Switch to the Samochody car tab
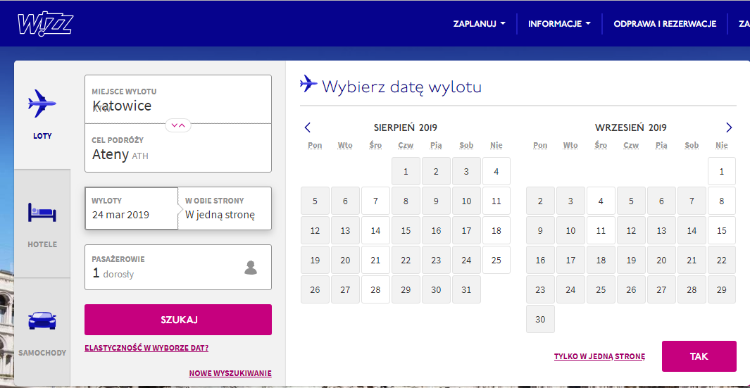This screenshot has height=388, width=750. 42,332
